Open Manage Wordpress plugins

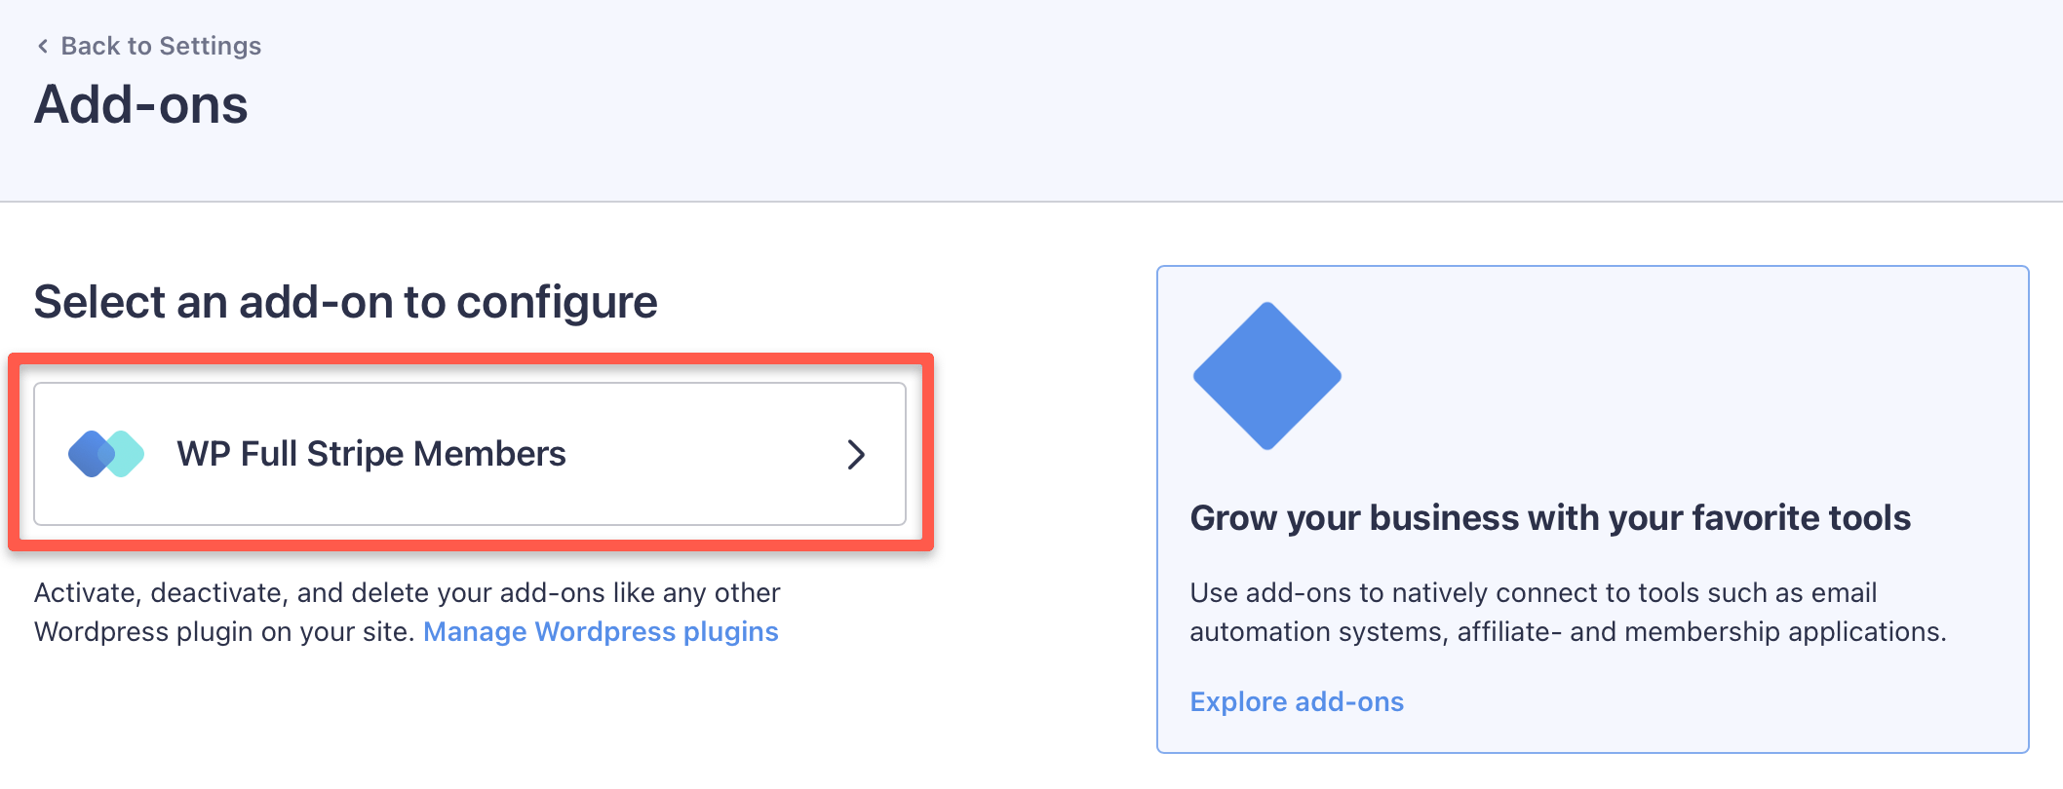602,631
